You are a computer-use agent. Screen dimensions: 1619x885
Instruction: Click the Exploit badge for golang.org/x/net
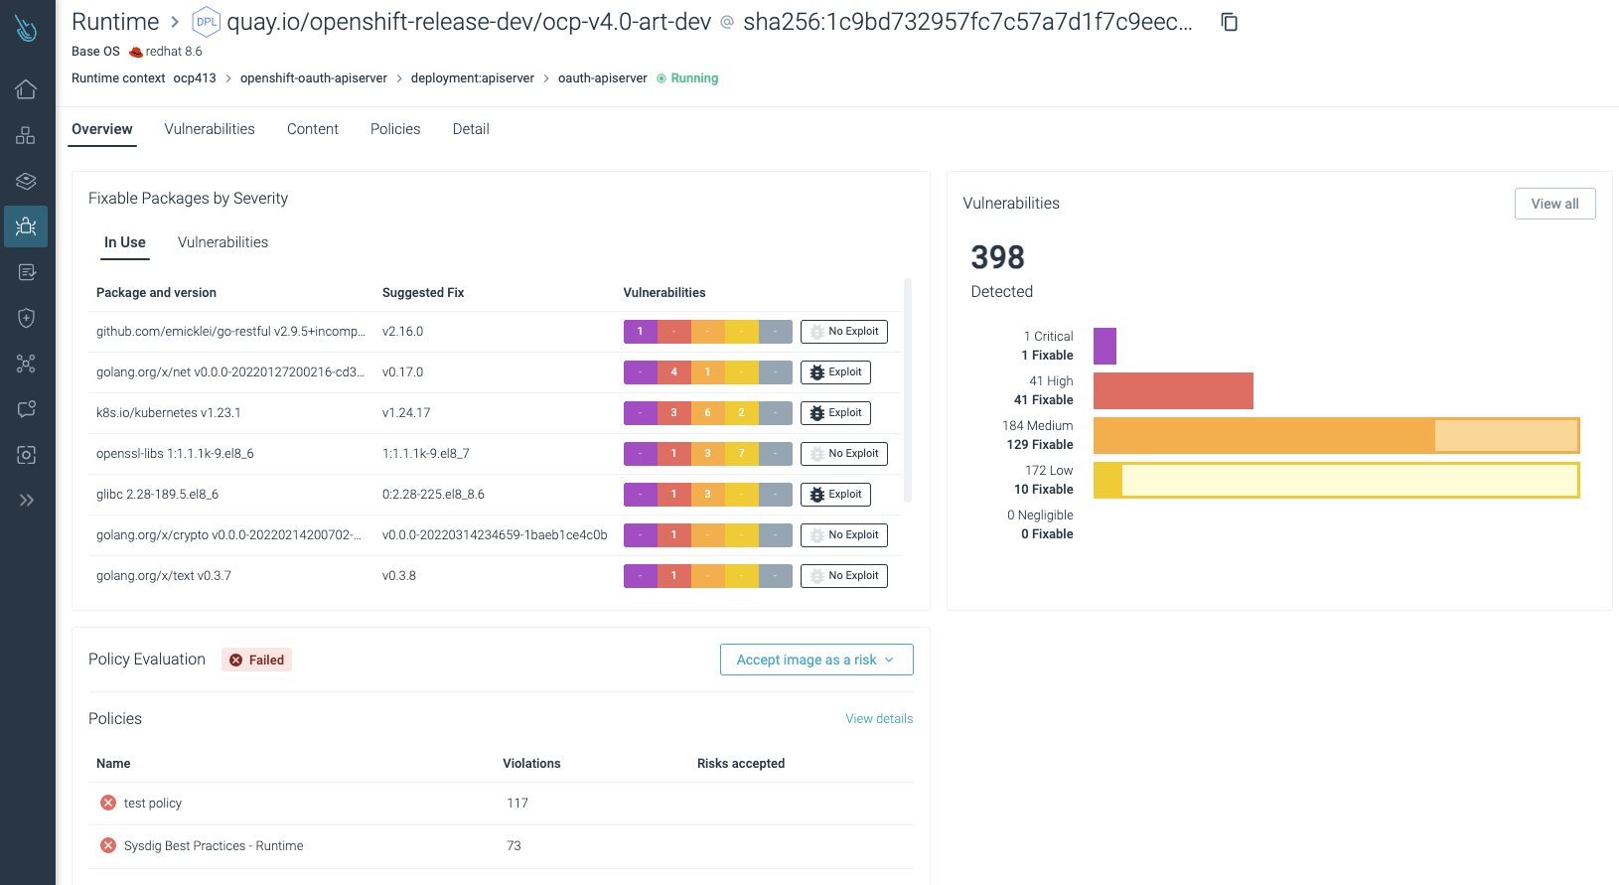(x=835, y=372)
